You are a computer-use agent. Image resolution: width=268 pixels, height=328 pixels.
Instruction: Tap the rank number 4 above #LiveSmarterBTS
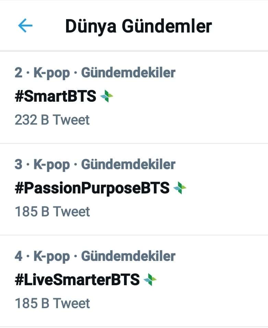tap(19, 256)
